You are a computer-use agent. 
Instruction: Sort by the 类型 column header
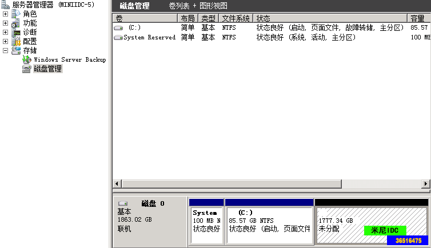pyautogui.click(x=208, y=18)
